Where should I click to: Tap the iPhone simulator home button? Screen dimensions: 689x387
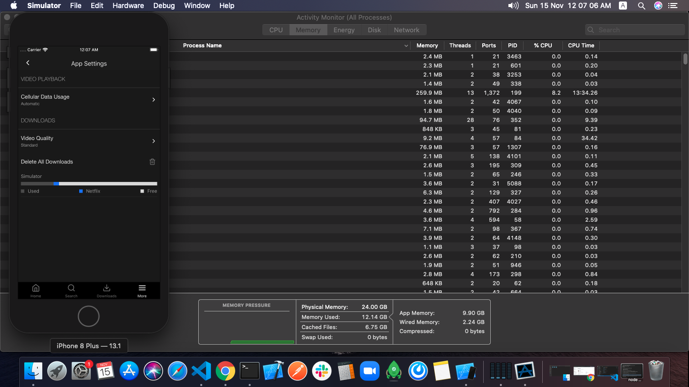(89, 316)
